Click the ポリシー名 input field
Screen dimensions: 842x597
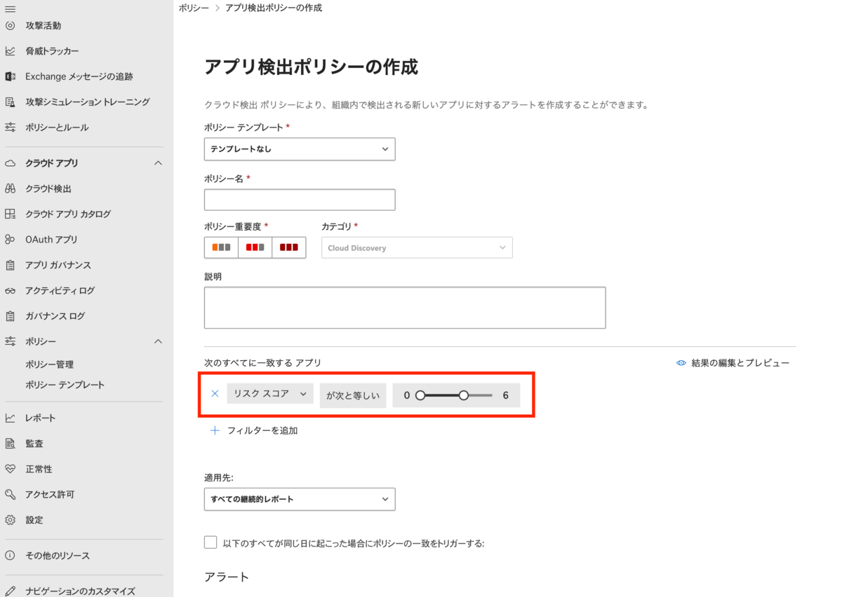pyautogui.click(x=300, y=200)
